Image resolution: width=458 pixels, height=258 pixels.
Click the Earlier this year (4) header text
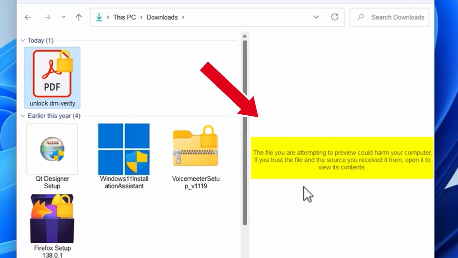click(54, 116)
